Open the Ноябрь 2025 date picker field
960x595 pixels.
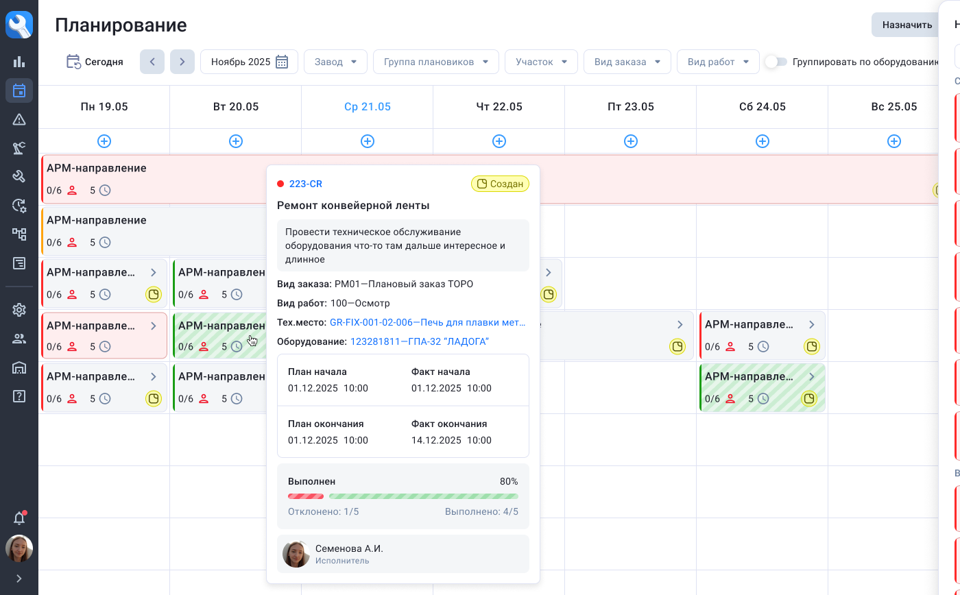[249, 62]
